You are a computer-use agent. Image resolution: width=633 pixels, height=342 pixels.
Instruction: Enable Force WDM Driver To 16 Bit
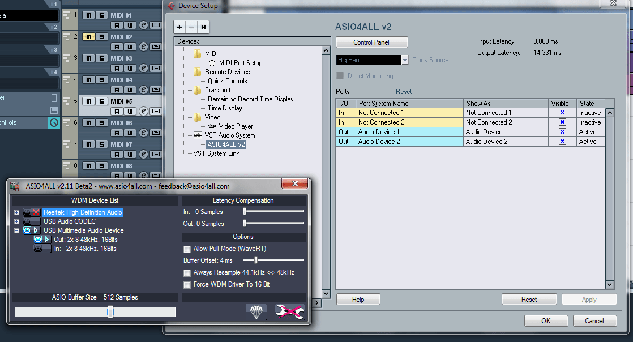click(187, 285)
